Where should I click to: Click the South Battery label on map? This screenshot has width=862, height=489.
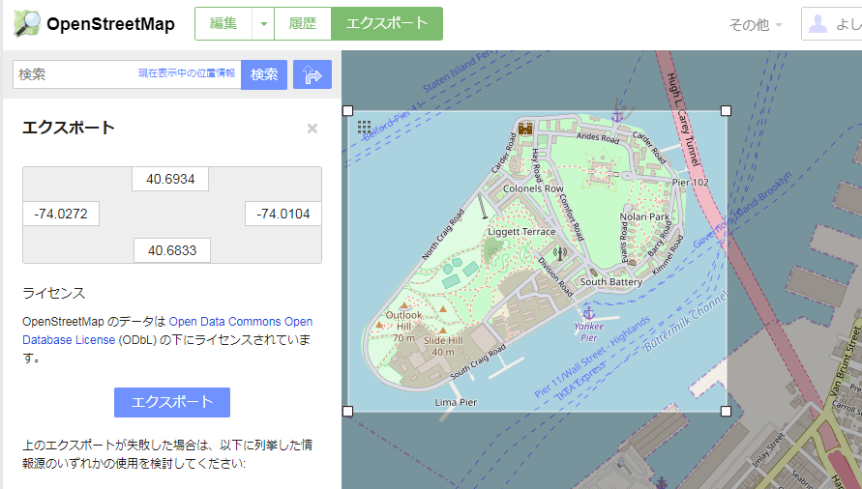pyautogui.click(x=611, y=282)
